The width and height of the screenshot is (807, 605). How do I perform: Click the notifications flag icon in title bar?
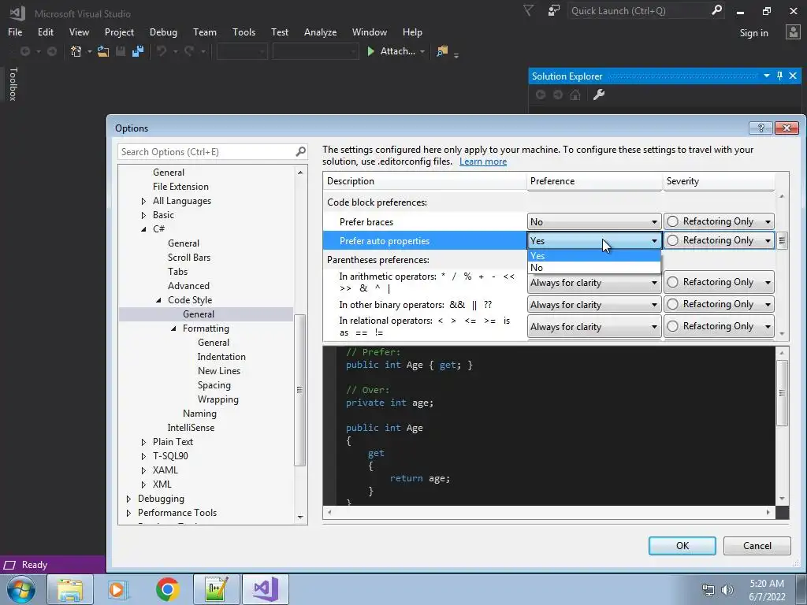tap(529, 10)
